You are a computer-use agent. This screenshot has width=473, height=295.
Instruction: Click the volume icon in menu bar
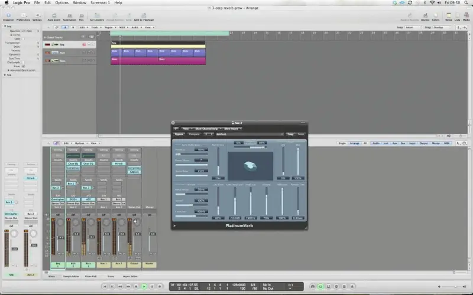[439, 2]
